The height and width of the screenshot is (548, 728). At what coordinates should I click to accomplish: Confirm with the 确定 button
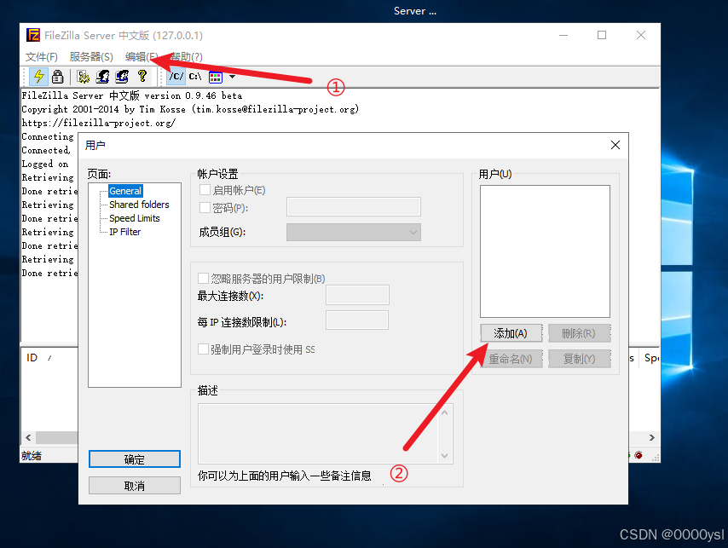pyautogui.click(x=134, y=459)
